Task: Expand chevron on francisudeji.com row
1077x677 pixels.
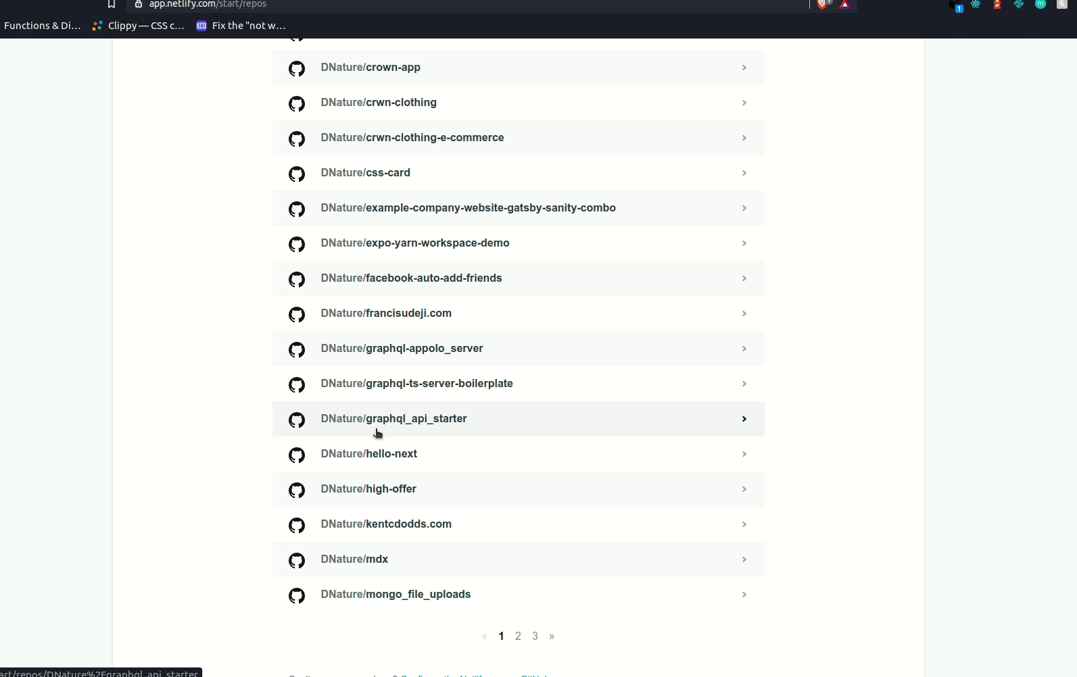Action: click(744, 314)
